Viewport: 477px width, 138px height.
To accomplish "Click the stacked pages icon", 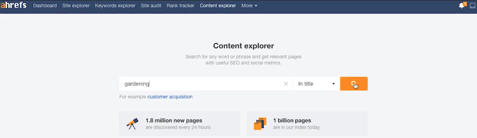I will point(260,124).
